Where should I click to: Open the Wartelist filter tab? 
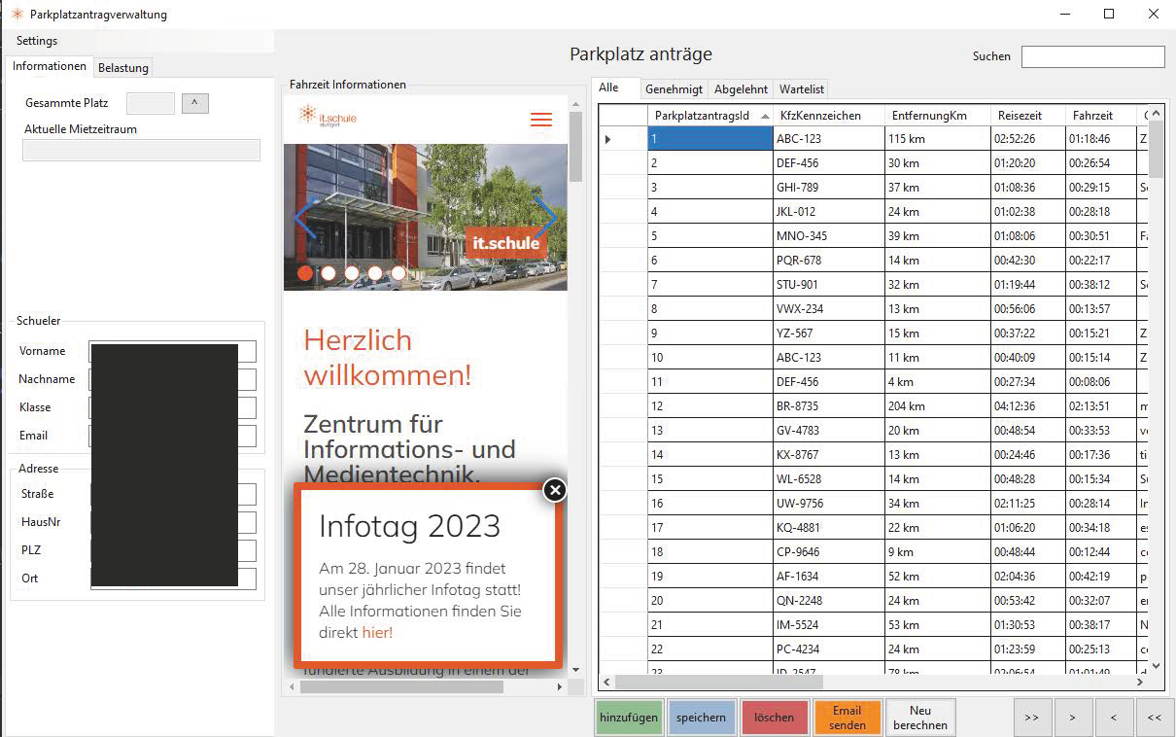pos(801,88)
